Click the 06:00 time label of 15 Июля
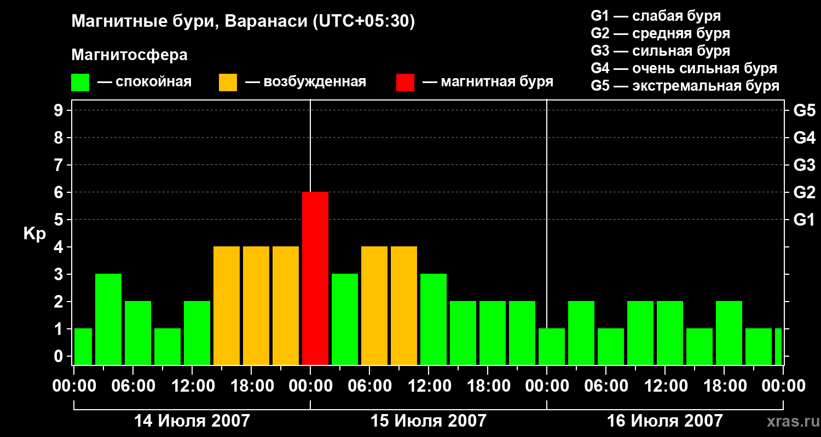This screenshot has height=437, width=821. coord(369,386)
